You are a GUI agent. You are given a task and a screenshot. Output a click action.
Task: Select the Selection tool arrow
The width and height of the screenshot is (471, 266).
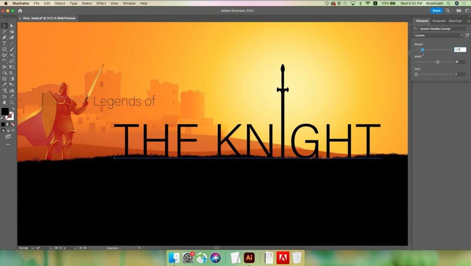[x=4, y=26]
